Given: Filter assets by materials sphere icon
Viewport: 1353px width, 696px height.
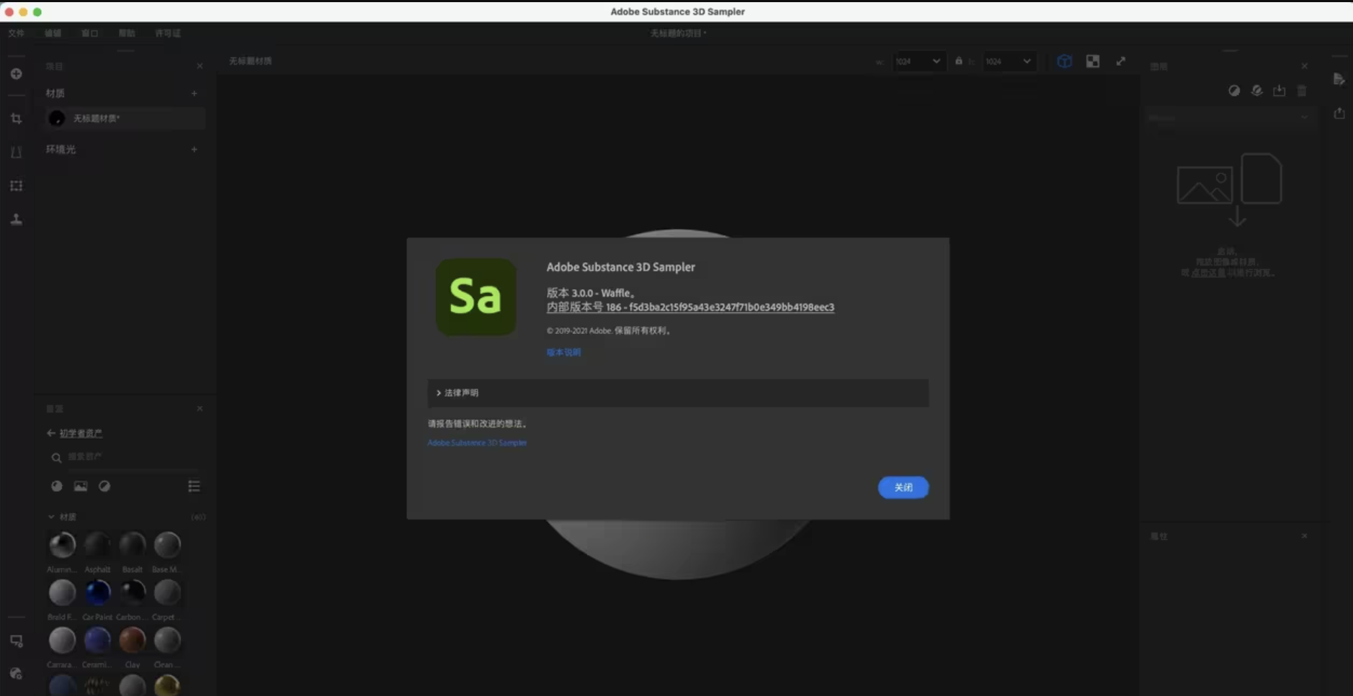Looking at the screenshot, I should click(x=56, y=487).
